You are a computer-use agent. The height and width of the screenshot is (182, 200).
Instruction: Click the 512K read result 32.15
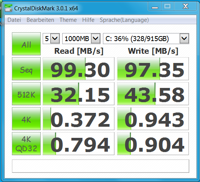(78, 94)
